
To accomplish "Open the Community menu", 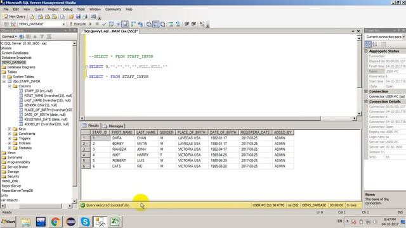I will [113, 9].
